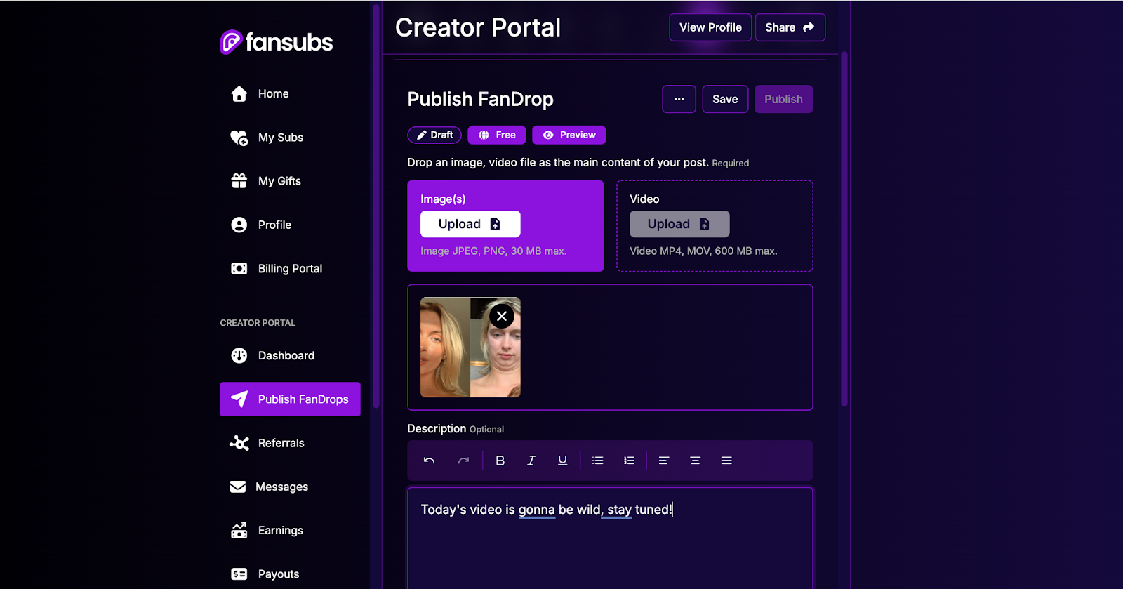Show the post Preview
1123x589 pixels.
point(569,135)
